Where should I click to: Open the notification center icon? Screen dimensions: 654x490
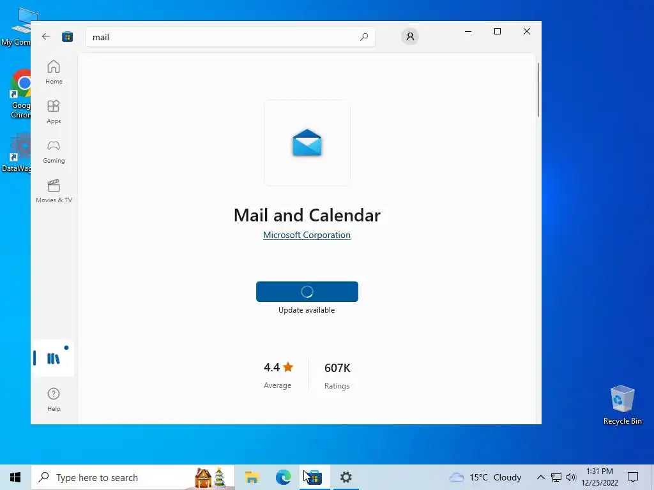[633, 477]
